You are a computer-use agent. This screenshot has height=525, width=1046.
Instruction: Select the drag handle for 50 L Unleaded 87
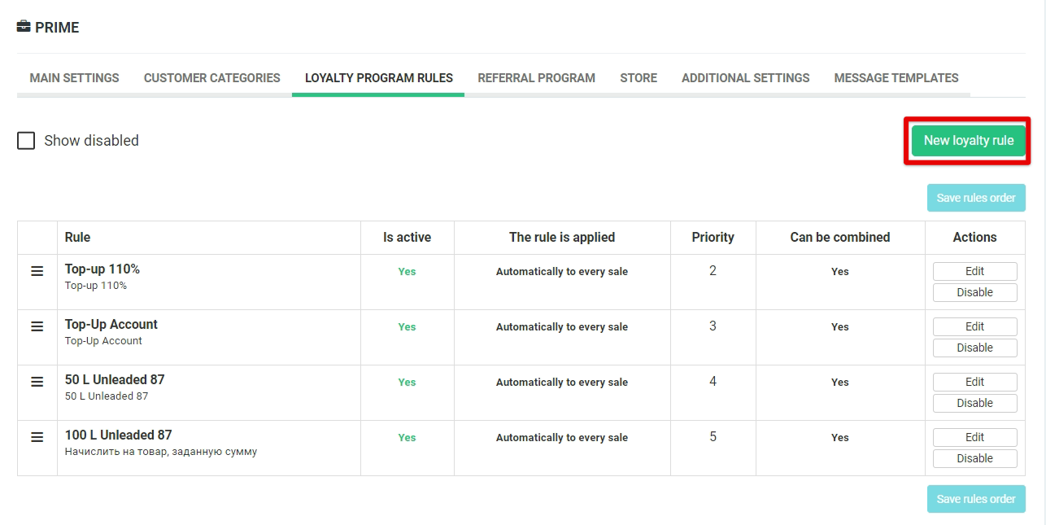pyautogui.click(x=37, y=382)
